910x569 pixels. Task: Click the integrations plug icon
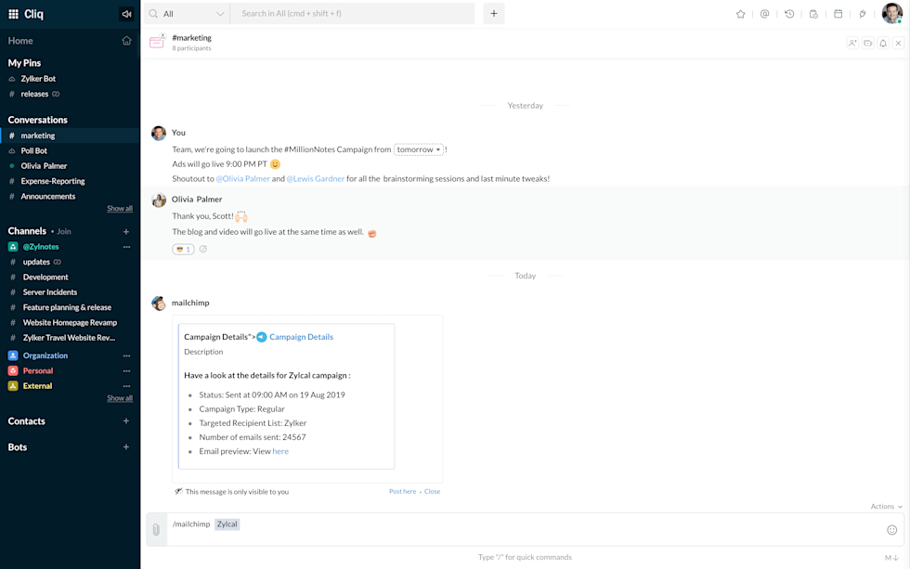[x=862, y=14]
